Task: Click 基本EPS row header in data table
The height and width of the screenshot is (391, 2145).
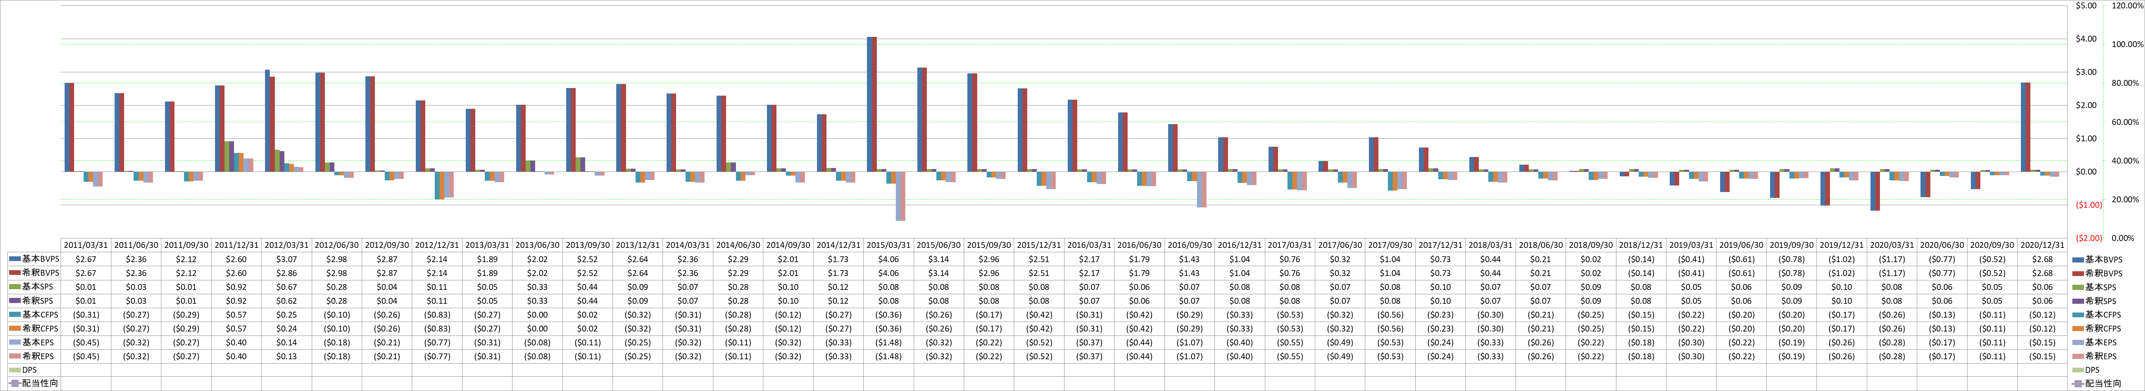Action: pyautogui.click(x=34, y=342)
